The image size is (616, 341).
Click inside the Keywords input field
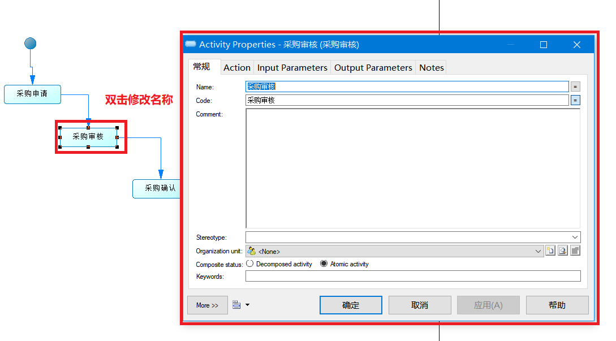click(x=396, y=276)
